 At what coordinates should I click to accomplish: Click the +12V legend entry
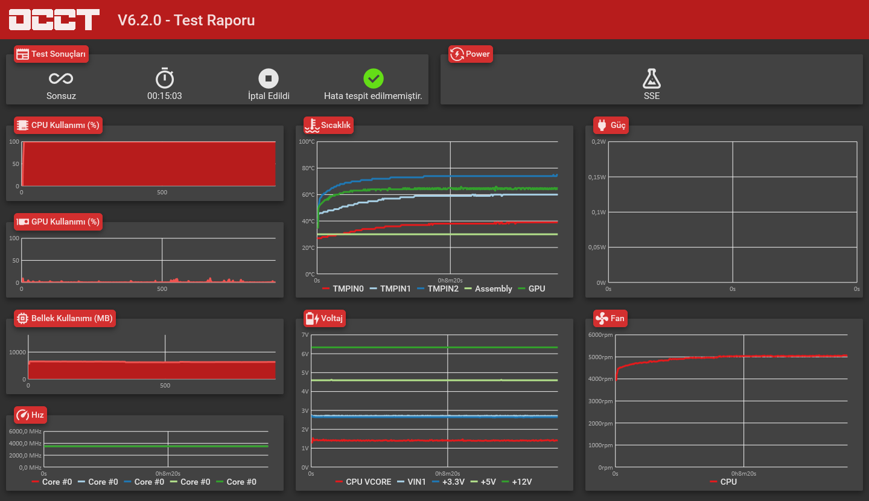[x=517, y=482]
